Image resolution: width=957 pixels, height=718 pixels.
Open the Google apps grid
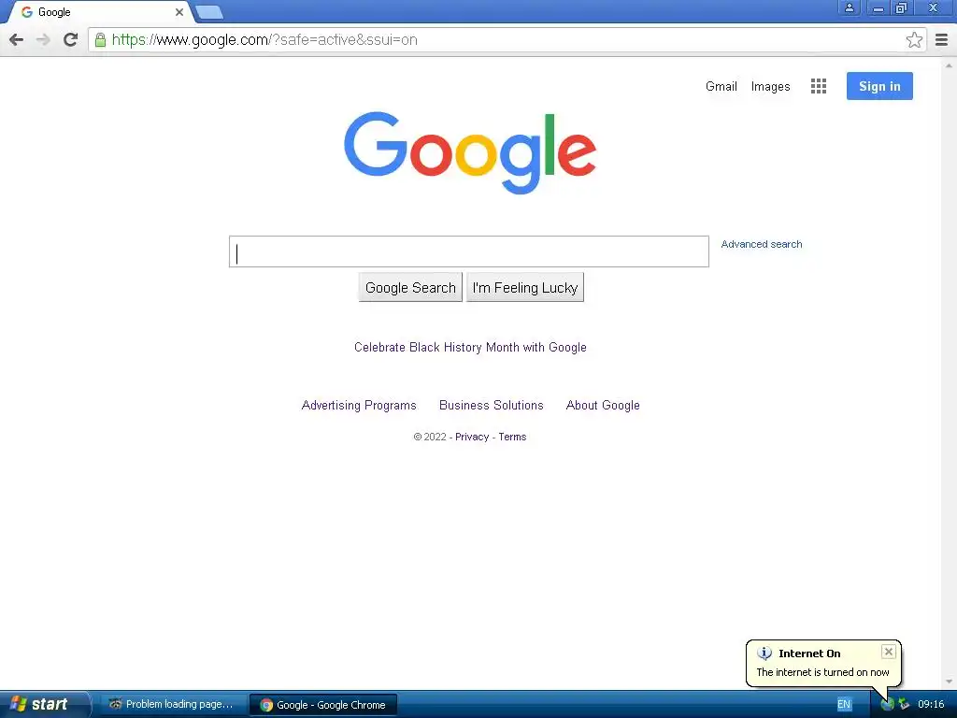pos(819,86)
